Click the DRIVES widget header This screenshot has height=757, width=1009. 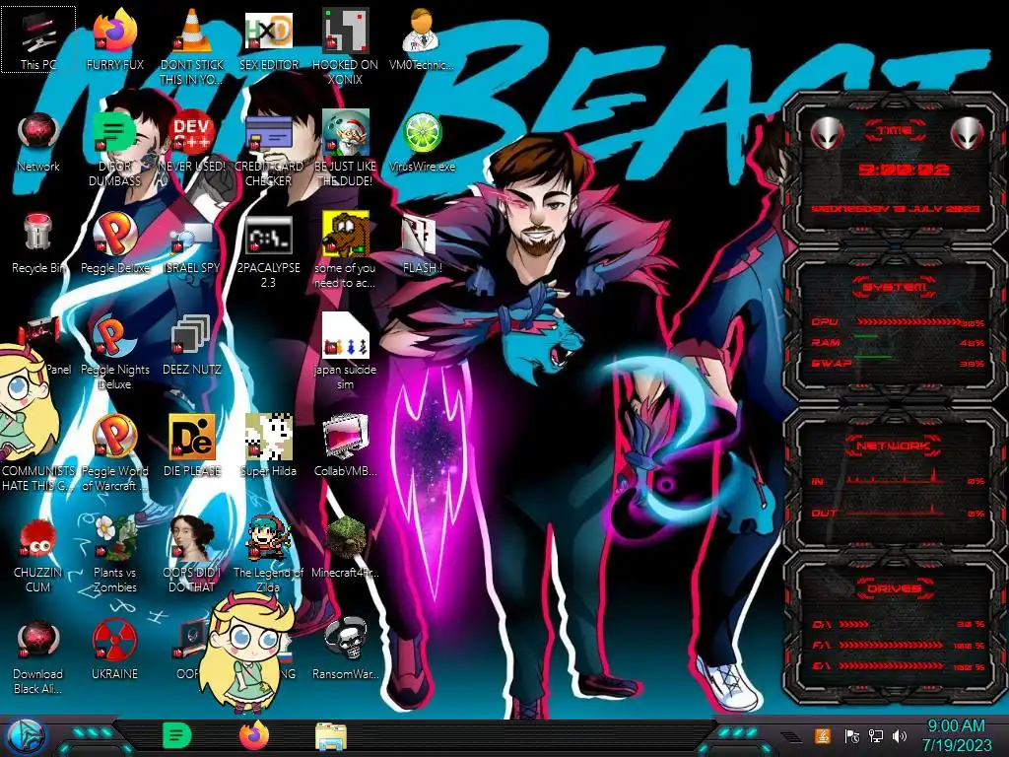894,589
